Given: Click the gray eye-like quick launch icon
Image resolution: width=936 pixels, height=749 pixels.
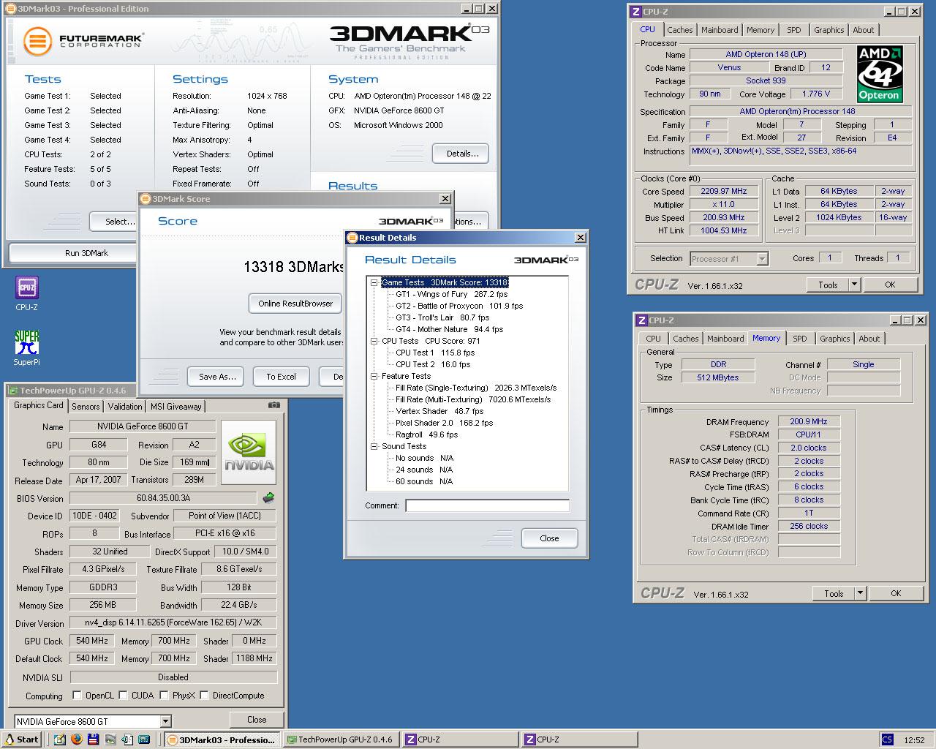Looking at the screenshot, I should pyautogui.click(x=110, y=739).
